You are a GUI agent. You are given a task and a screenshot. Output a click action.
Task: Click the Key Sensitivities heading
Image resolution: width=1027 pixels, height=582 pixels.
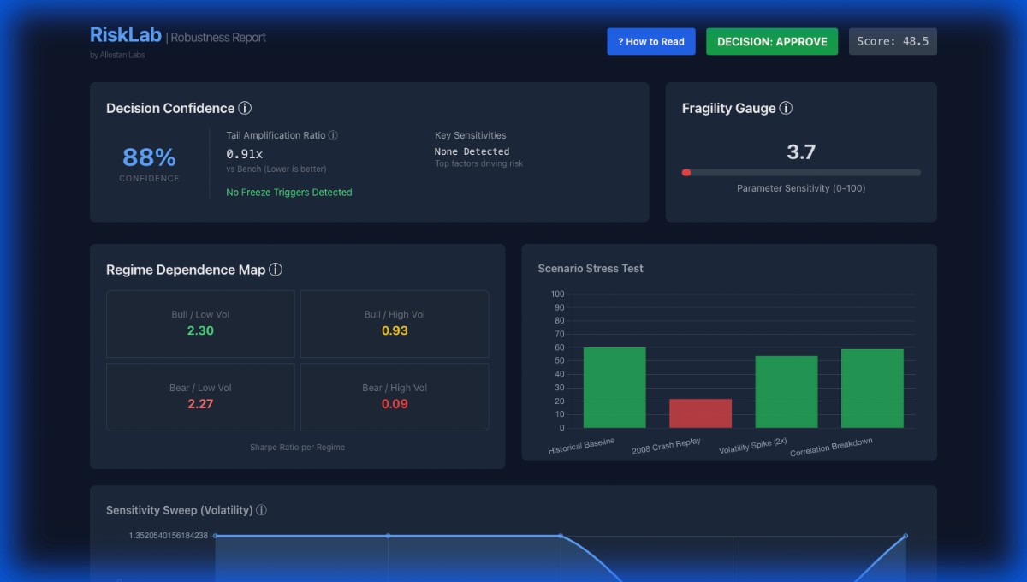click(471, 135)
